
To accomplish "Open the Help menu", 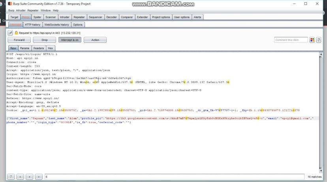I will [x=56, y=10].
